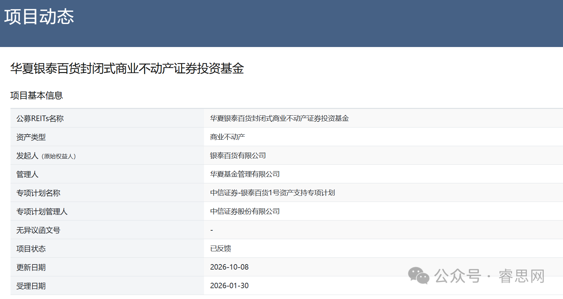Select 华夏基金管理有限公司 value text

click(245, 174)
